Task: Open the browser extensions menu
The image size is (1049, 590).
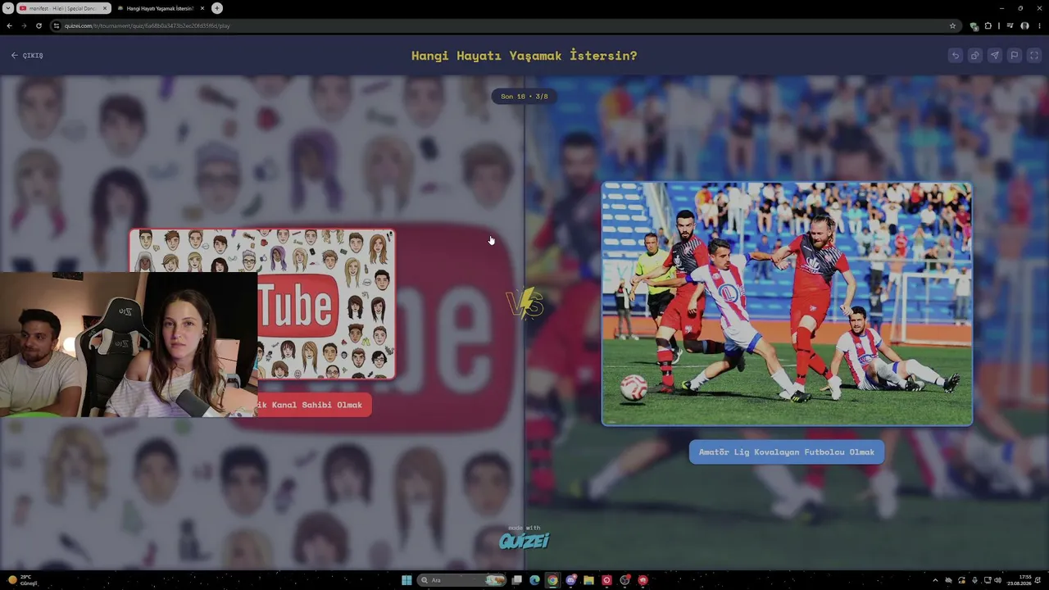Action: coord(988,25)
